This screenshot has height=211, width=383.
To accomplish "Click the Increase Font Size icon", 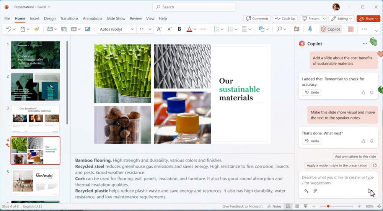I will (160, 29).
